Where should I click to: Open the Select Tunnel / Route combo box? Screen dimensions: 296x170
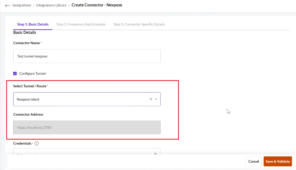pyautogui.click(x=87, y=99)
